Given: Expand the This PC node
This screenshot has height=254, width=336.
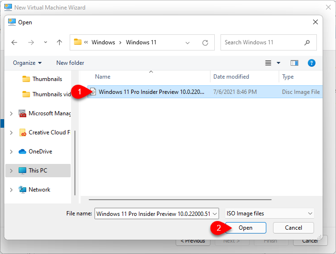Looking at the screenshot, I should [11, 171].
